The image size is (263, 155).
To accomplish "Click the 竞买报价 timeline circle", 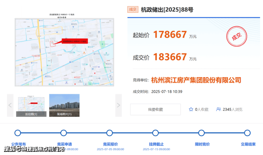I will tap(110, 133).
